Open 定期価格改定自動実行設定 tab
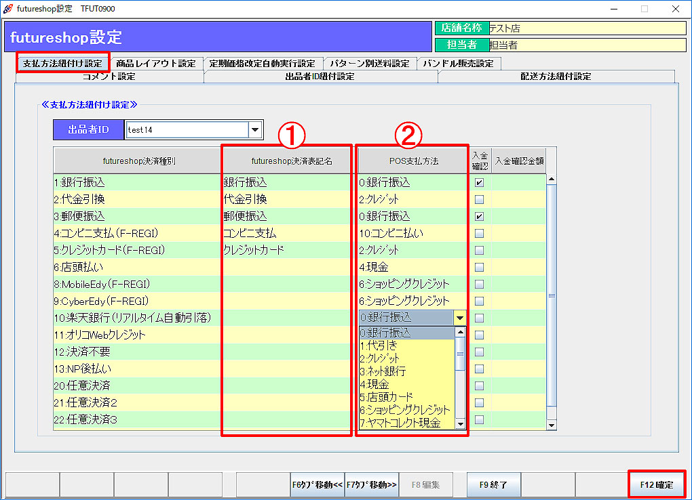The image size is (692, 500). click(262, 63)
